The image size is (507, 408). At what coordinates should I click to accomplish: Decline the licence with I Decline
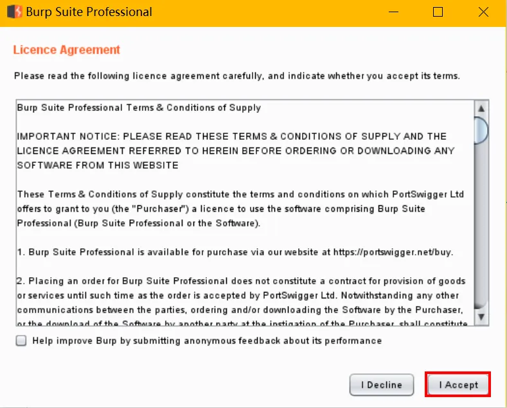pyautogui.click(x=382, y=385)
